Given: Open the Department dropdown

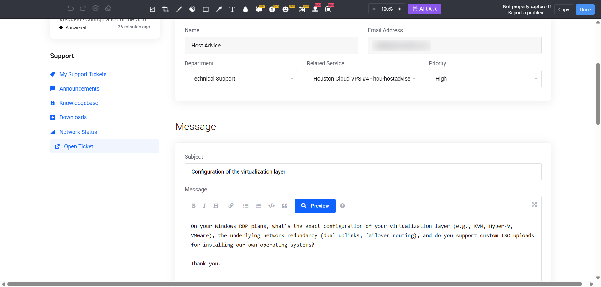Looking at the screenshot, I should [x=241, y=79].
